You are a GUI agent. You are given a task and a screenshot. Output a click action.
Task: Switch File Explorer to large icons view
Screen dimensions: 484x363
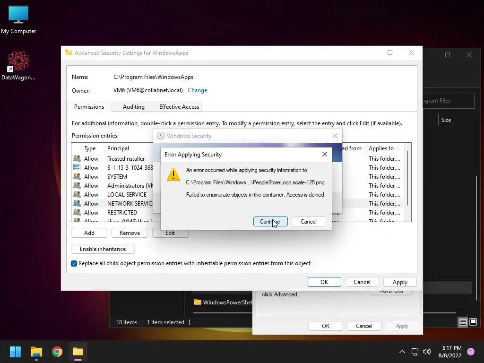click(x=473, y=322)
